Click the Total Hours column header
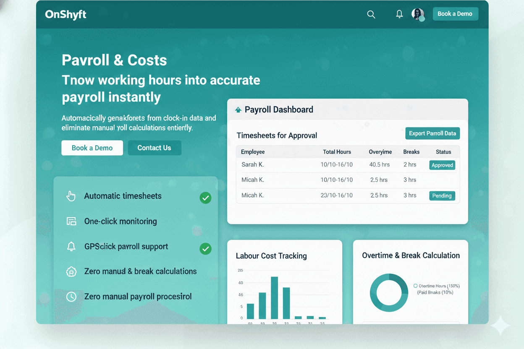Viewport: 524px width, 349px height. (x=337, y=152)
